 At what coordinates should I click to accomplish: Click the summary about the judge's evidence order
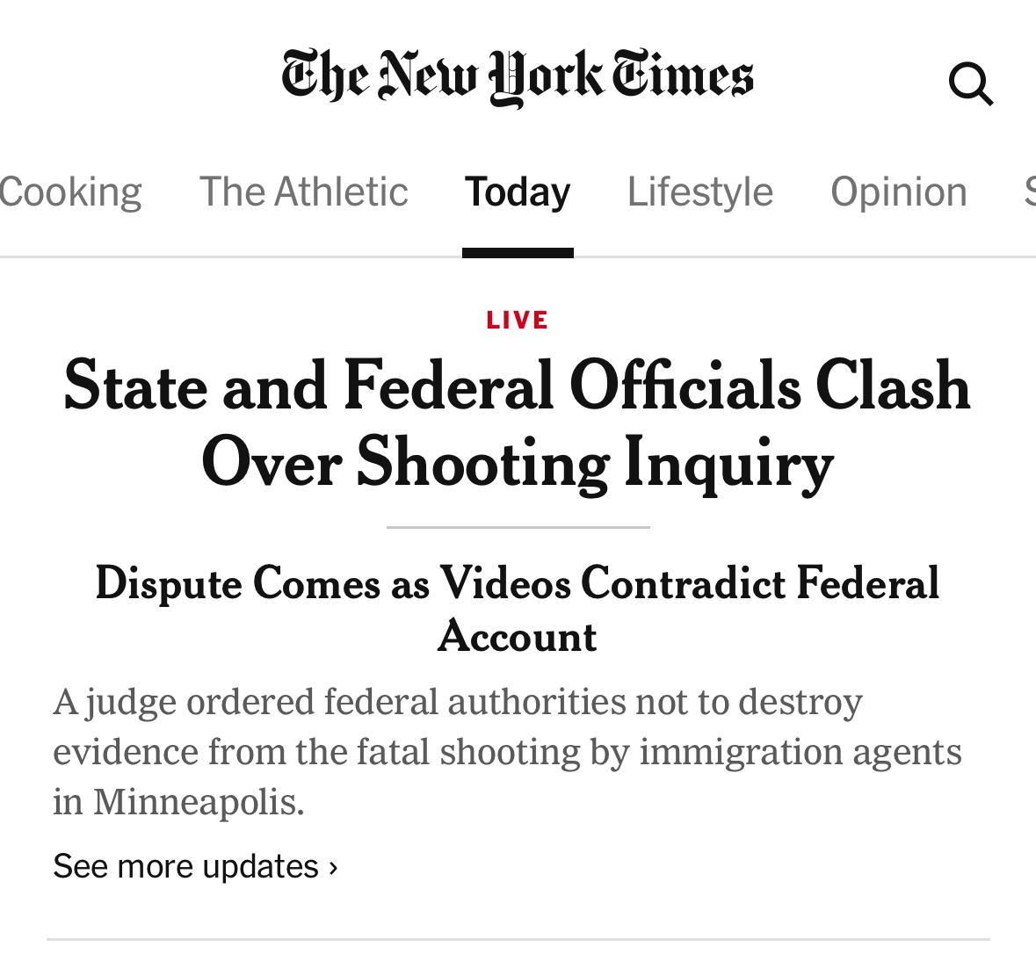coord(507,751)
